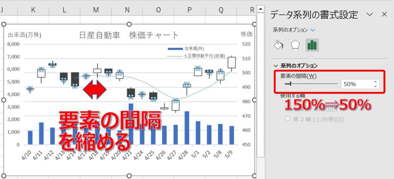Select the blue volume bar for 5/1
394x179 pixels.
point(198,133)
